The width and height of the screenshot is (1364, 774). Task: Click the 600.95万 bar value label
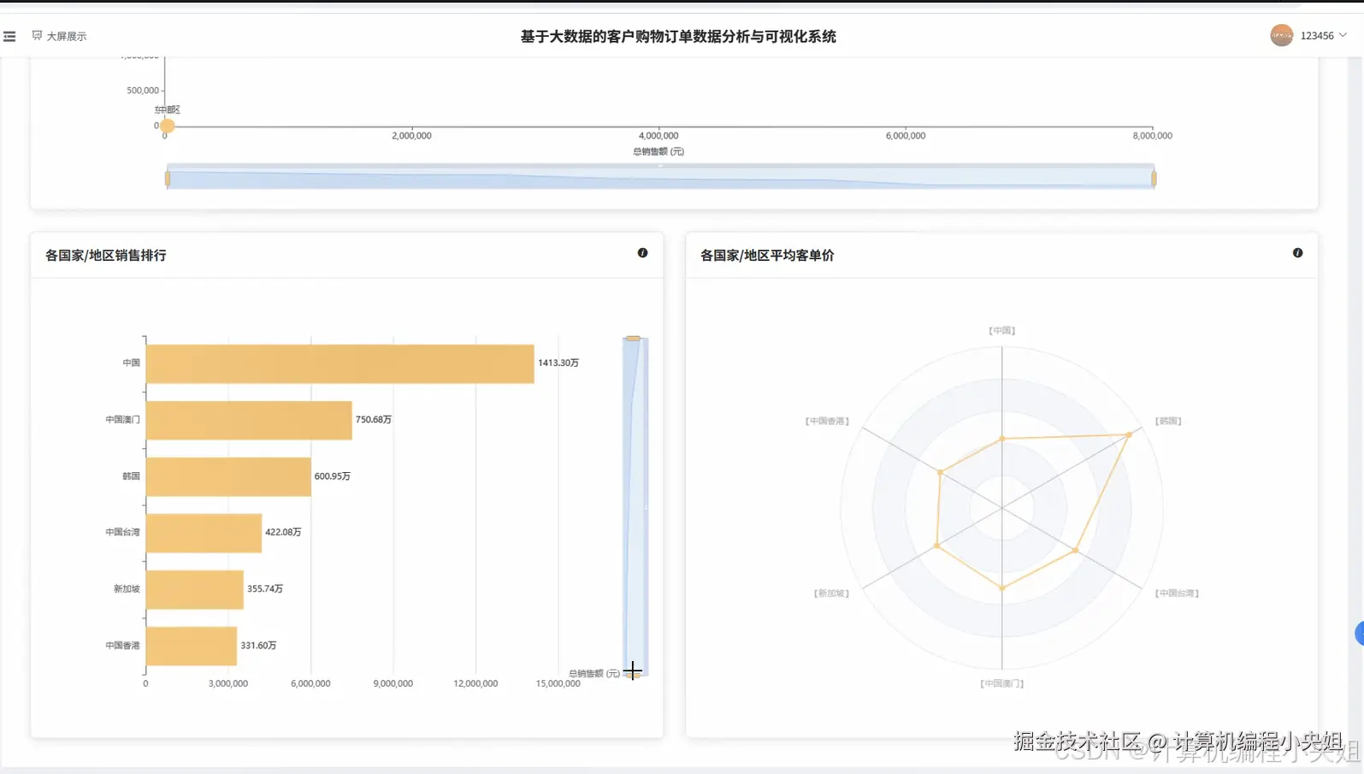(x=333, y=476)
